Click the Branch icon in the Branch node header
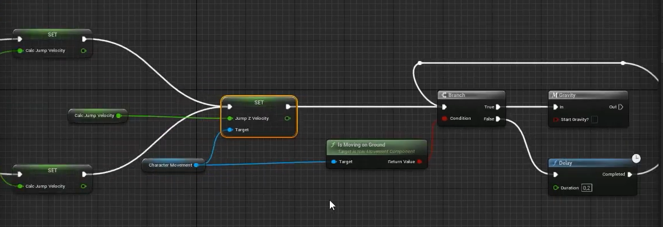 tap(444, 95)
